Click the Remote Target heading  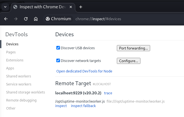click(73, 84)
